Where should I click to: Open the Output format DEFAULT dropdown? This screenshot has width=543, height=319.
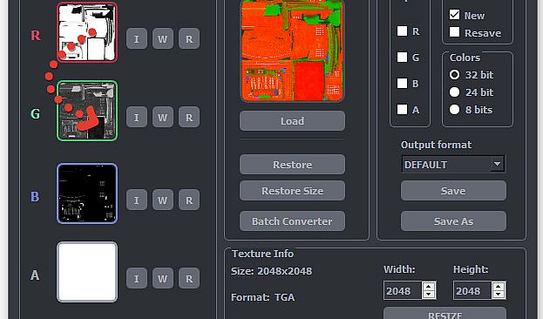(x=453, y=164)
